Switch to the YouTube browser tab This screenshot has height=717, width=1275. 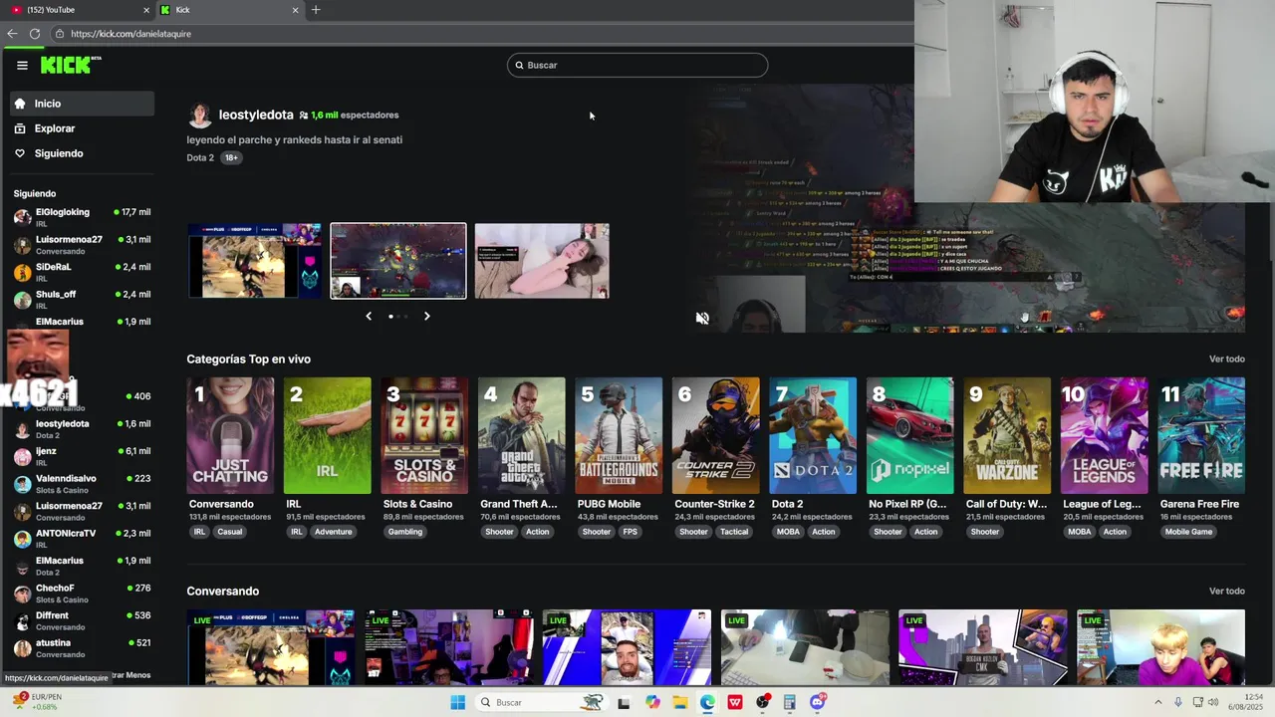tap(80, 10)
